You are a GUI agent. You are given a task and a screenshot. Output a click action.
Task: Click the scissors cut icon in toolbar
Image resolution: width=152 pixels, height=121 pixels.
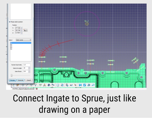pyautogui.click(x=75, y=85)
